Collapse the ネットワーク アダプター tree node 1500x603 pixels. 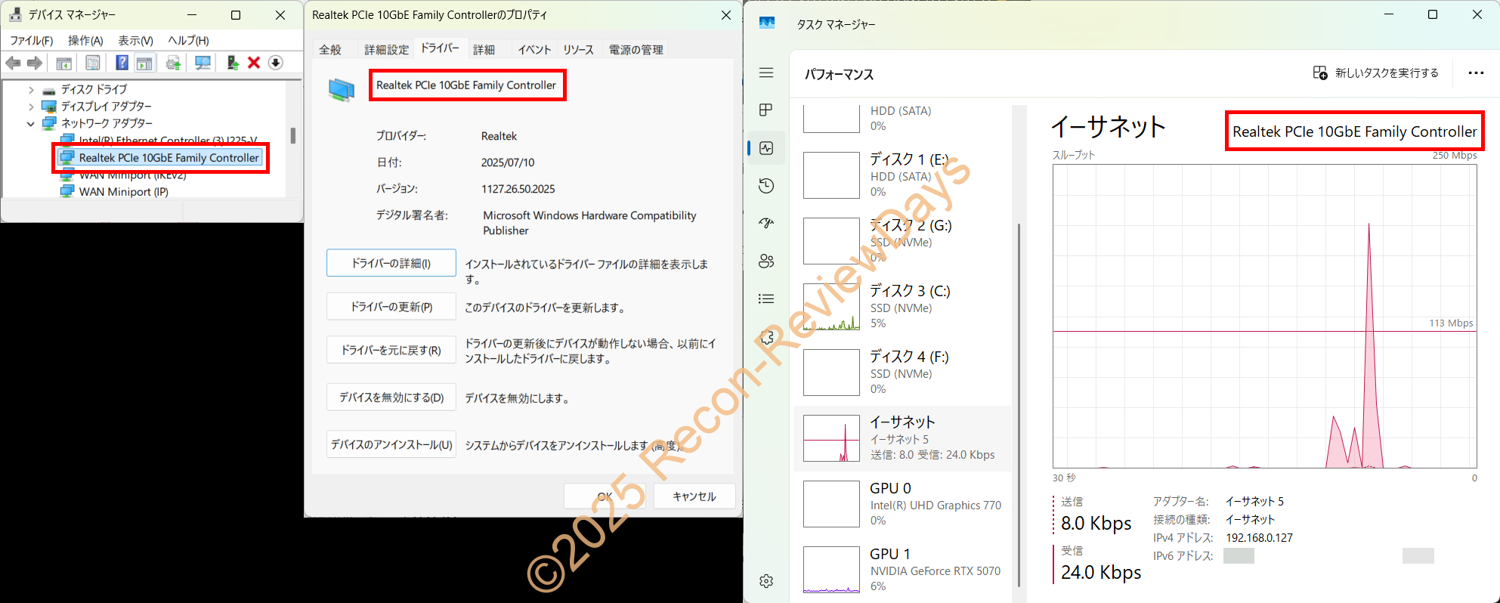click(31, 123)
